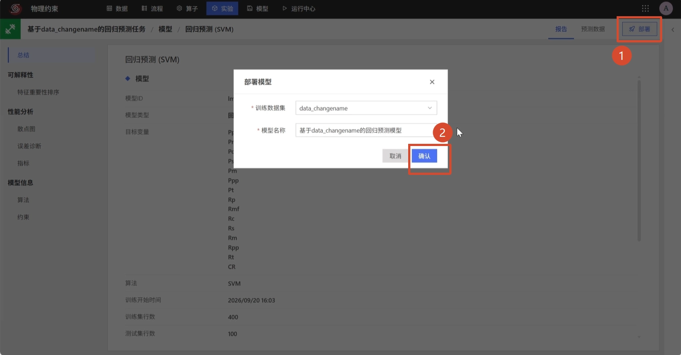Open the apps grid icon
681x355 pixels.
pyautogui.click(x=645, y=8)
